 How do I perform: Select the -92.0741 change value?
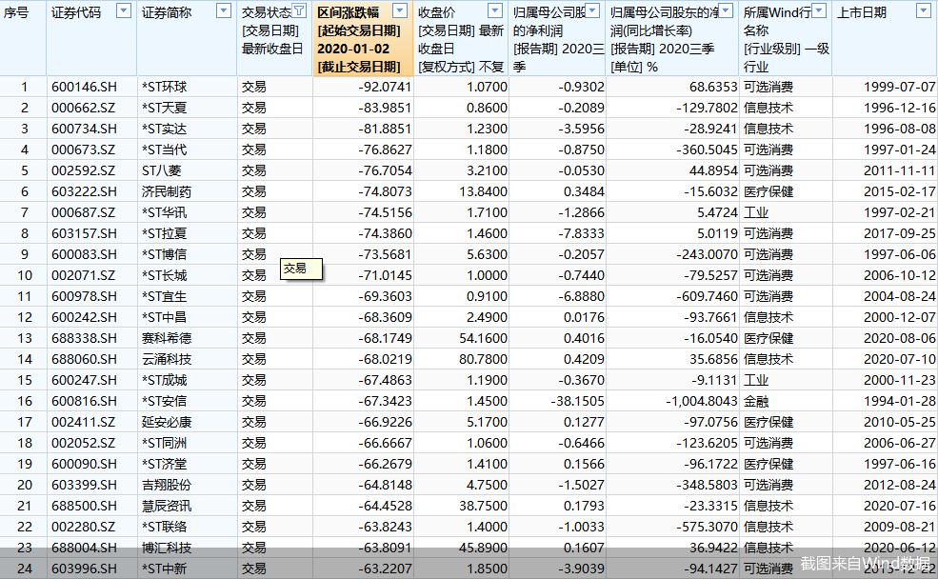386,87
